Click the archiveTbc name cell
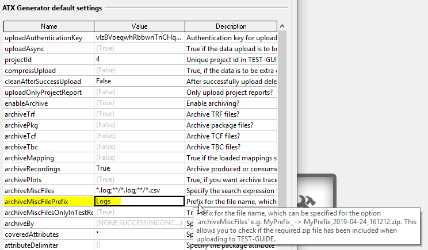The height and width of the screenshot is (250, 428). [x=49, y=147]
